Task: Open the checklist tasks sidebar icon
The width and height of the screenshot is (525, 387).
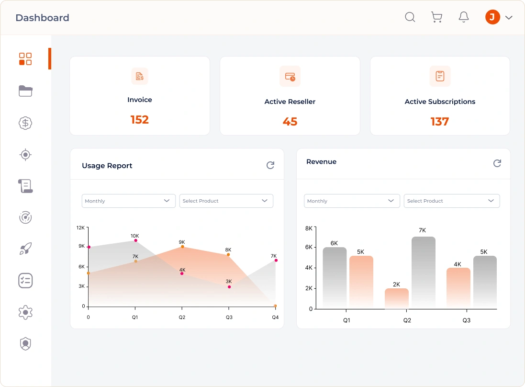Action: tap(25, 281)
